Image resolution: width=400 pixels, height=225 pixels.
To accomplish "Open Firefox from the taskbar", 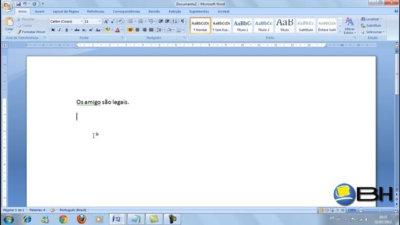I will tap(81, 219).
